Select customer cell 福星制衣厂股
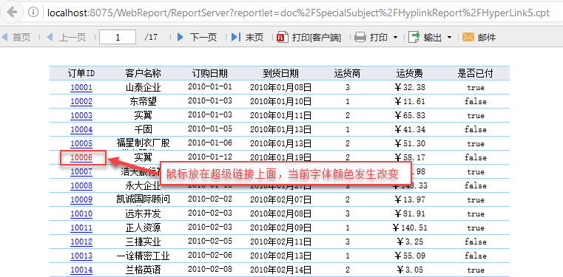Viewport: 563px width, 277px height. click(143, 143)
